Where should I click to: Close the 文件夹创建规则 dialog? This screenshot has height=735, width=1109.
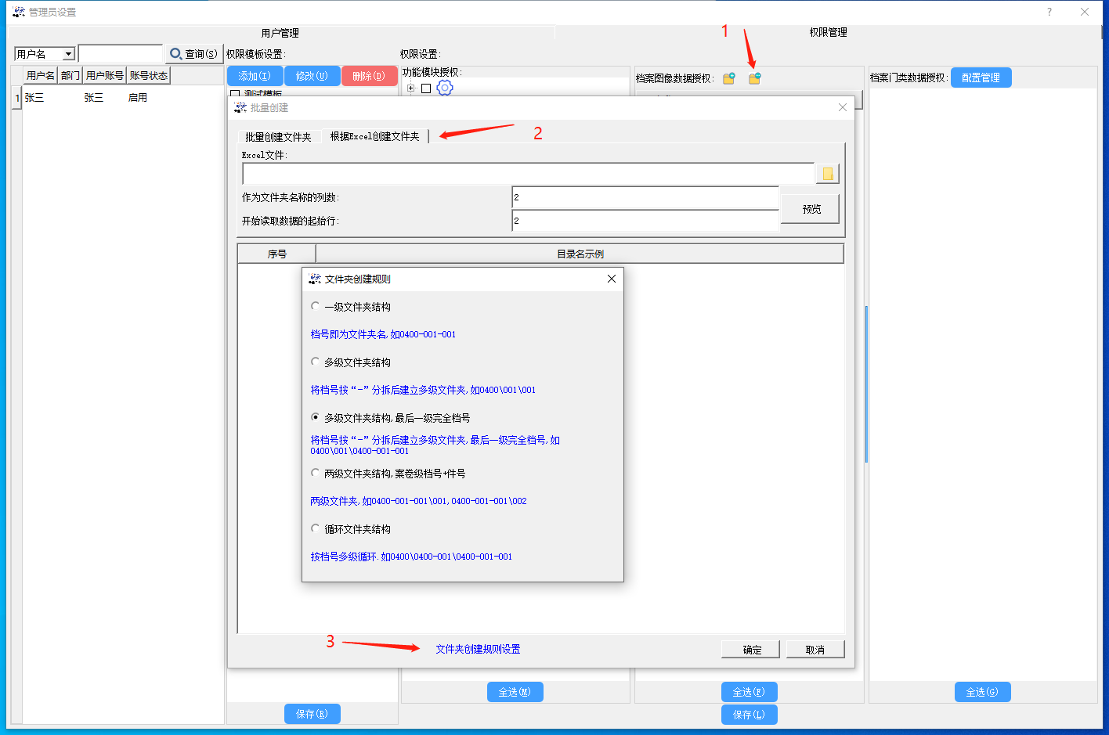point(611,279)
